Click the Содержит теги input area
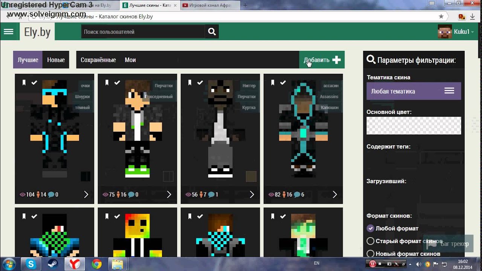This screenshot has width=482, height=271. point(414,160)
